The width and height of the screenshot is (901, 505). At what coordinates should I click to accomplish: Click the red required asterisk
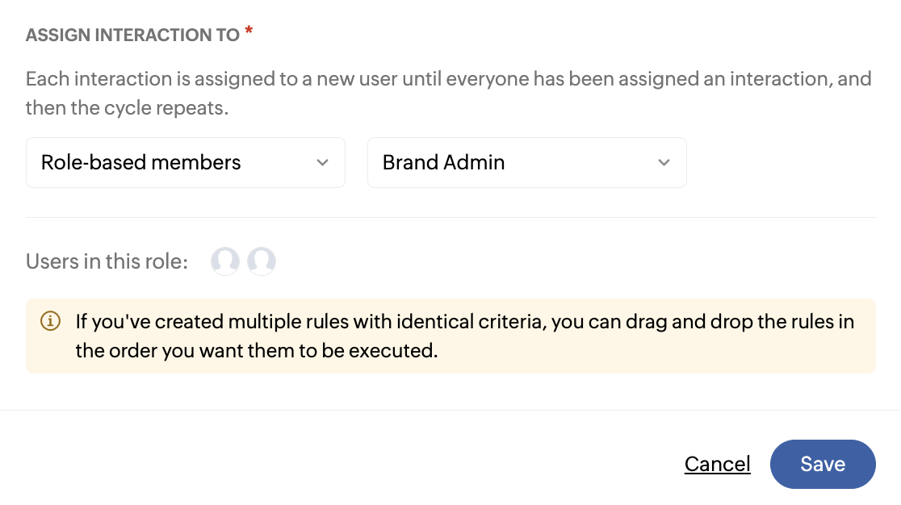coord(249,31)
